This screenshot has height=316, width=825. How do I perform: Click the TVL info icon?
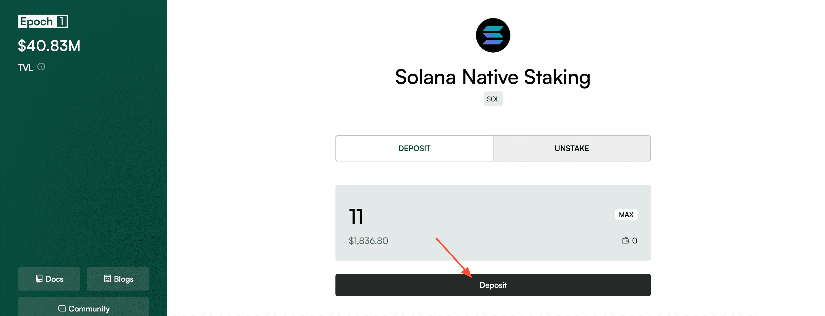41,67
